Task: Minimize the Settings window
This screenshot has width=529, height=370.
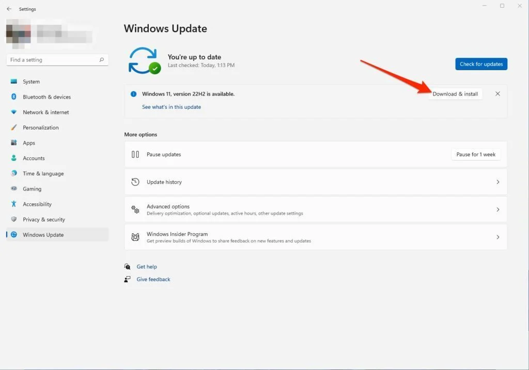Action: pos(485,6)
